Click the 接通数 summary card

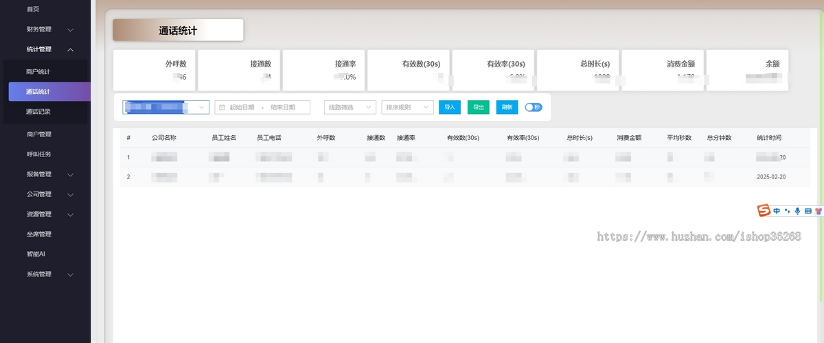pyautogui.click(x=239, y=70)
